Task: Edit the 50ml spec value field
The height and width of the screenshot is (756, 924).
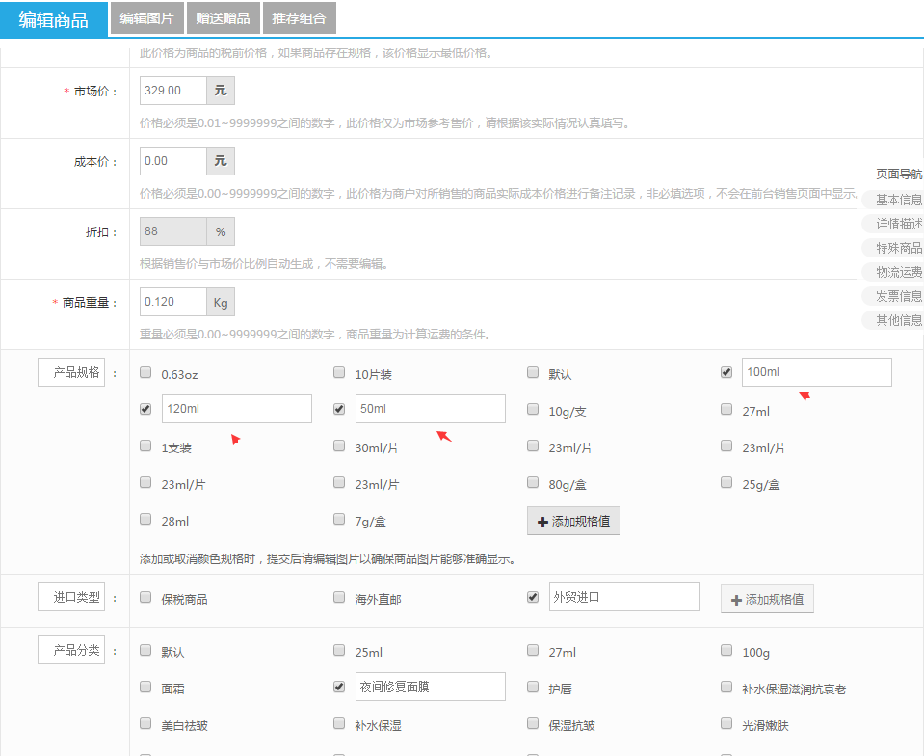Action: coord(430,409)
